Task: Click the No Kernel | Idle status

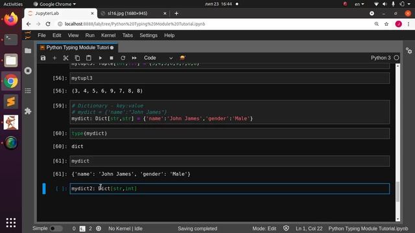Action: click(125, 228)
